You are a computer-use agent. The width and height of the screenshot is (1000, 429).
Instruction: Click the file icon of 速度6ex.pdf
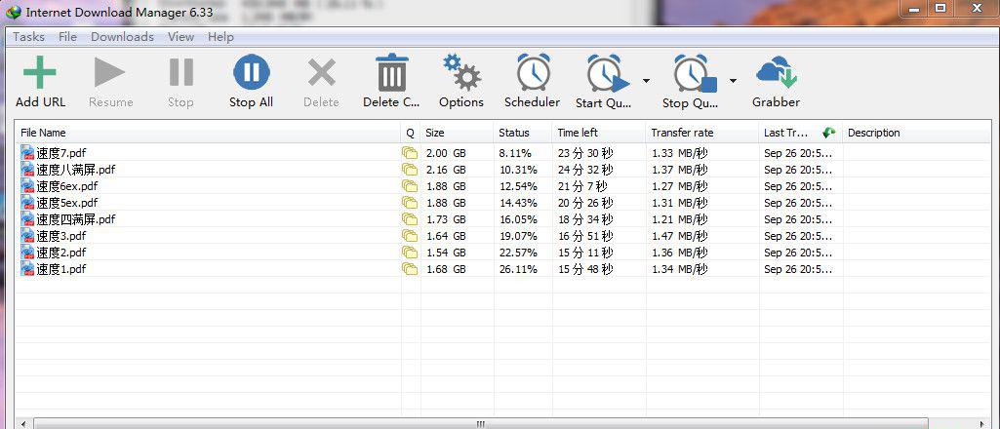click(x=27, y=185)
